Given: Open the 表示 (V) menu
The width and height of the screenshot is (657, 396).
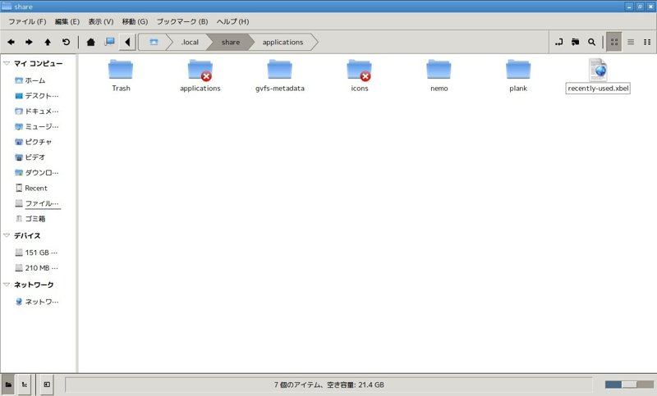Looking at the screenshot, I should click(x=100, y=21).
